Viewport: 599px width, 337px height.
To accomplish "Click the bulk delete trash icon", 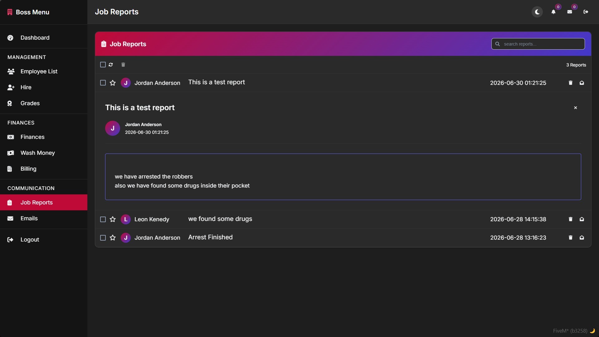I will pos(123,65).
